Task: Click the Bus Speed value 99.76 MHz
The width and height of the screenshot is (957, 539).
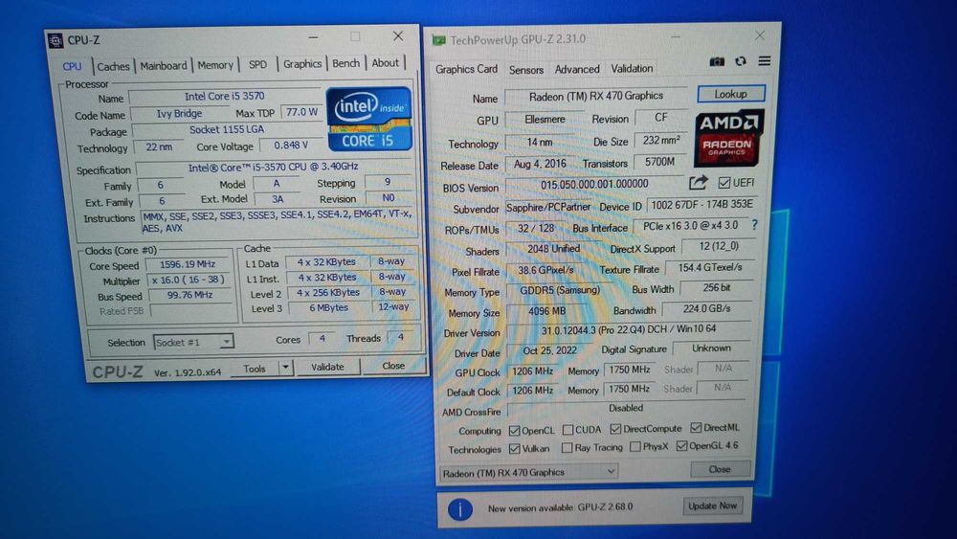Action: (189, 295)
